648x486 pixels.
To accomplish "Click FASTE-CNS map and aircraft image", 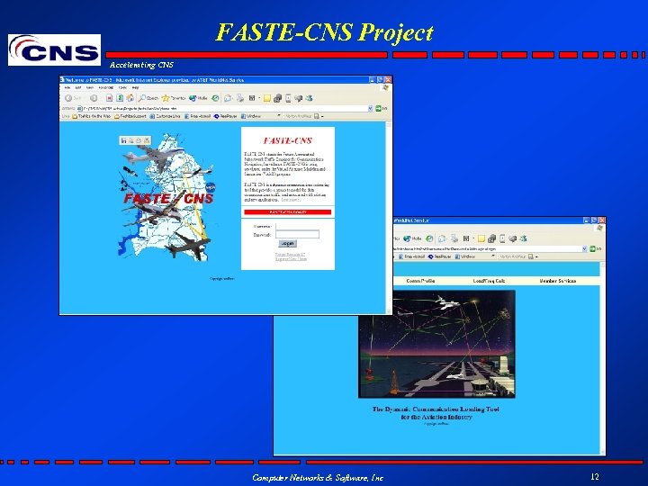I will 167,197.
